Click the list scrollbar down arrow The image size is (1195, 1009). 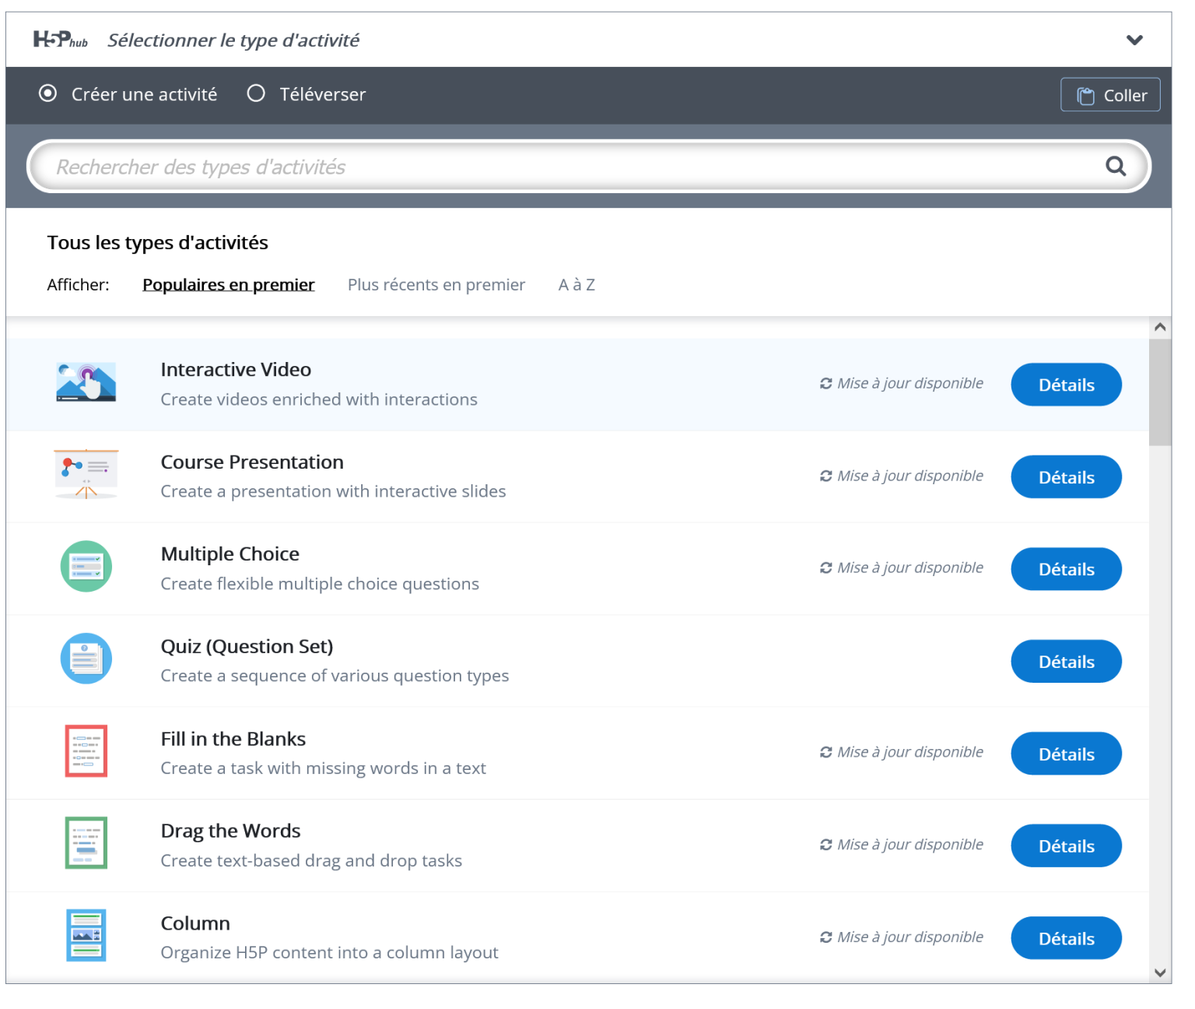pos(1160,972)
